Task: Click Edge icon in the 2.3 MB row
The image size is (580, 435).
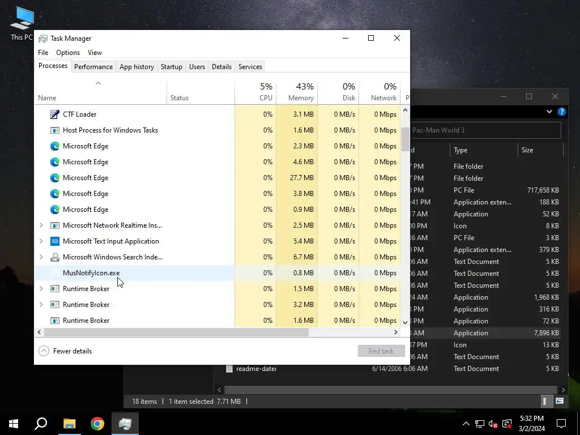Action: pos(55,146)
